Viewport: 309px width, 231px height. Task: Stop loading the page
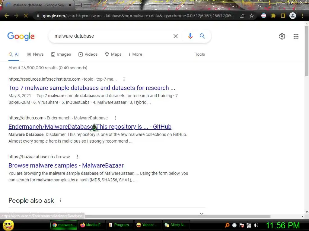tap(26, 16)
